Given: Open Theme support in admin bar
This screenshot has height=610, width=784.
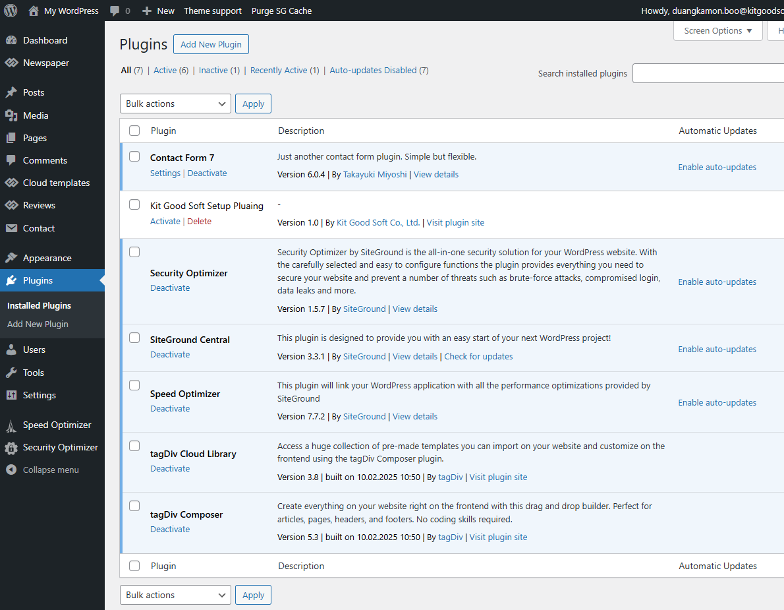Looking at the screenshot, I should pos(213,11).
